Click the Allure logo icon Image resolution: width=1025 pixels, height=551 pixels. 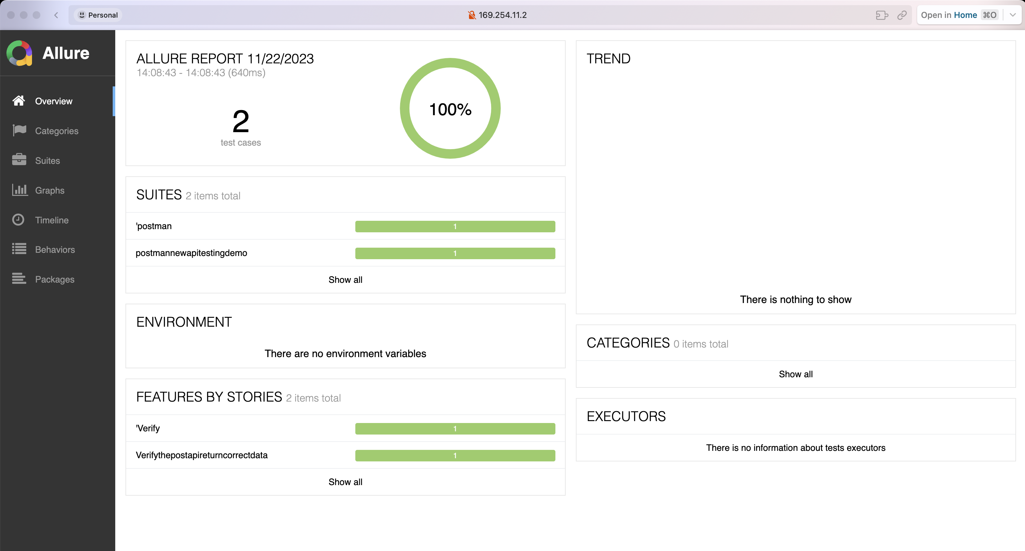pyautogui.click(x=19, y=53)
